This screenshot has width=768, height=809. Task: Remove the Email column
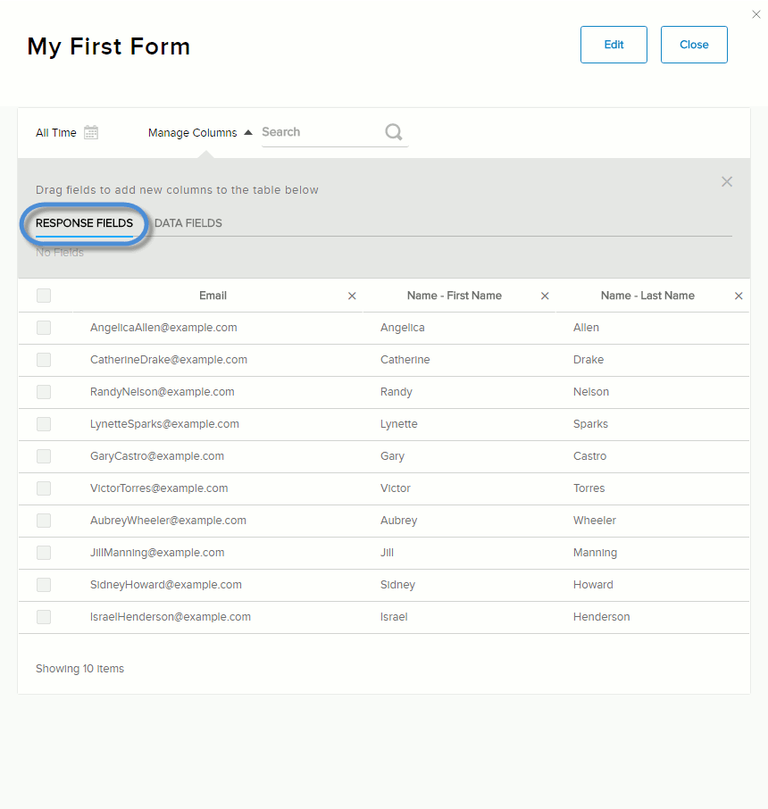(352, 296)
